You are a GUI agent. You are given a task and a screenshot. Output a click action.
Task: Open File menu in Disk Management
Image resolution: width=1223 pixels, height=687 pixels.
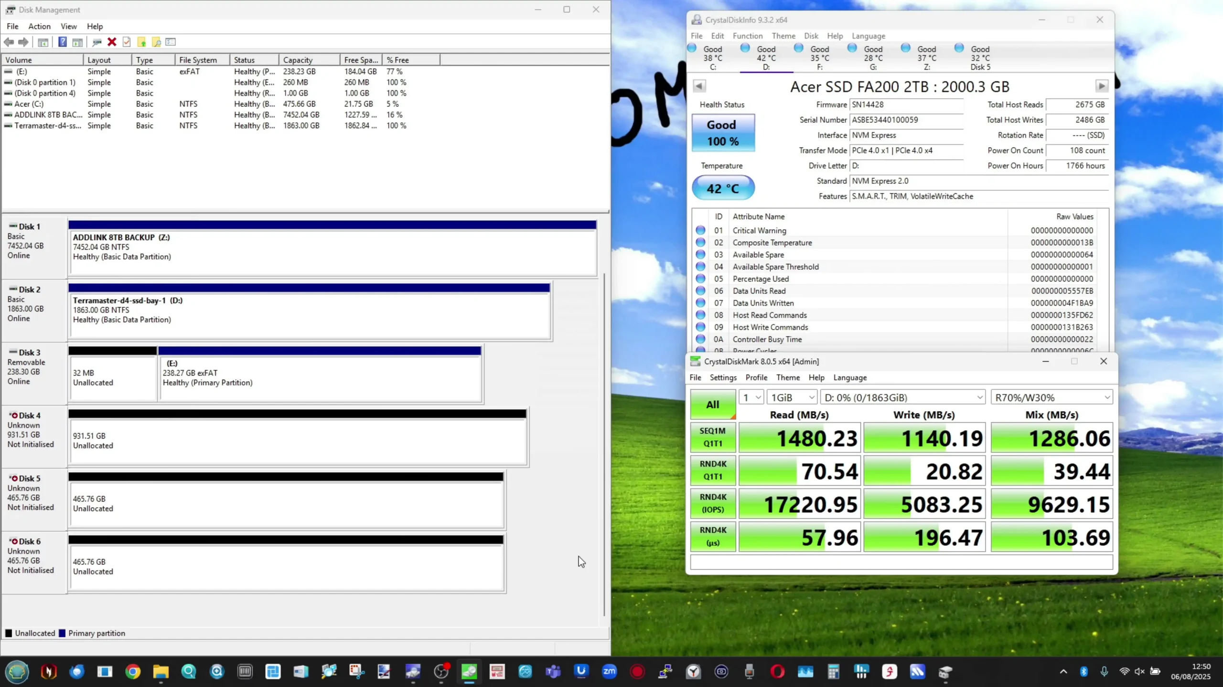pos(12,26)
